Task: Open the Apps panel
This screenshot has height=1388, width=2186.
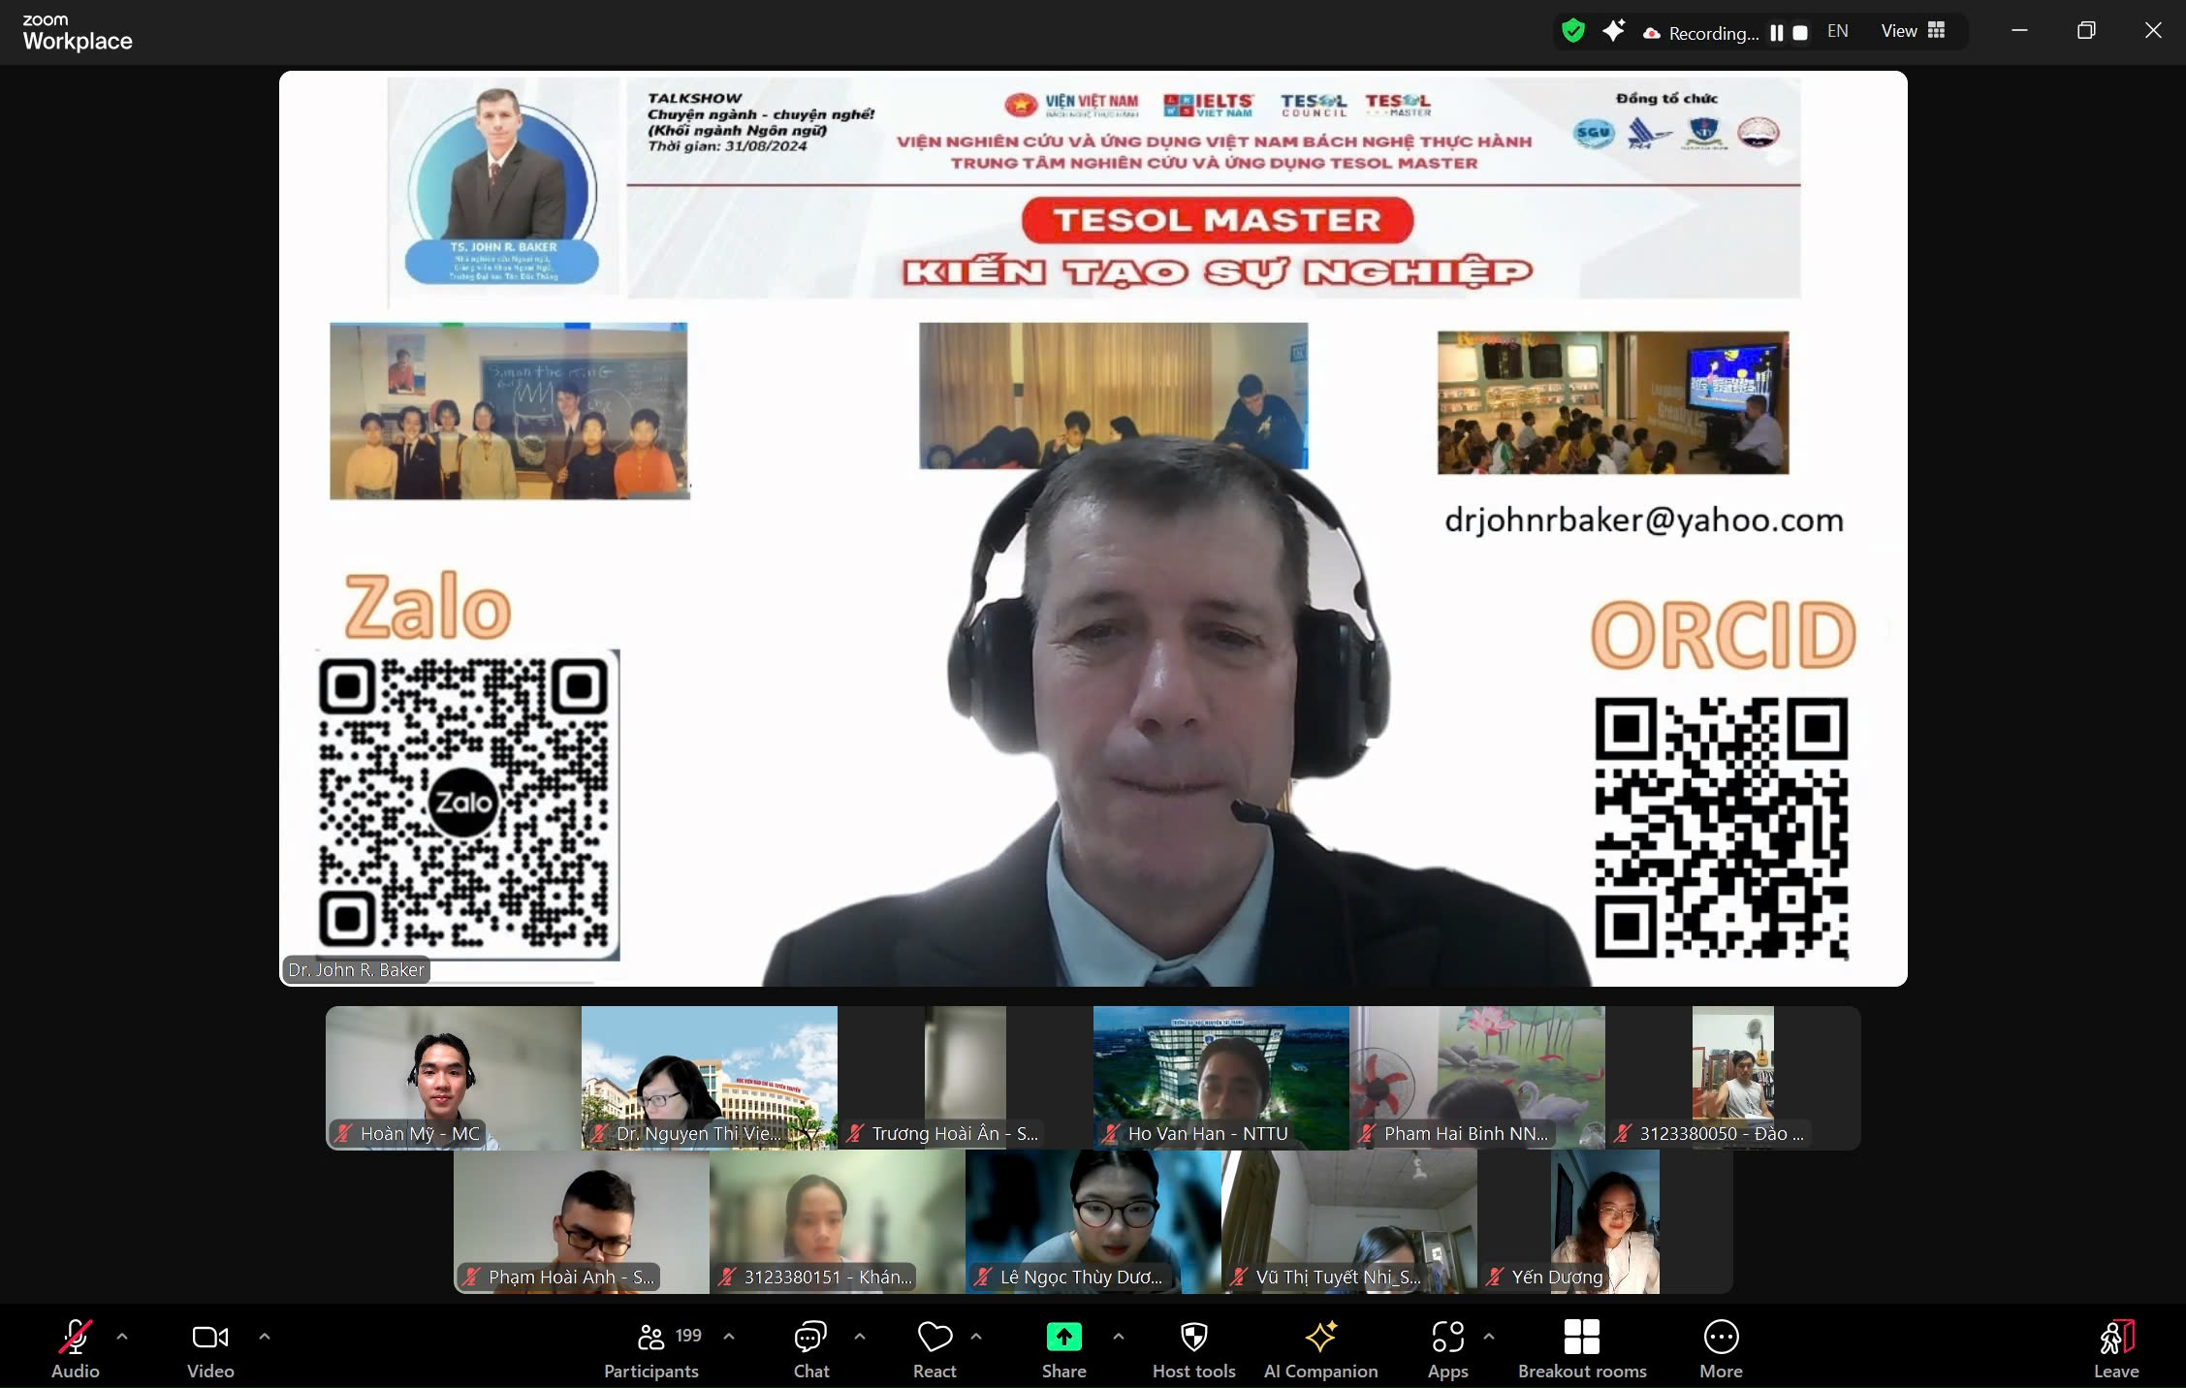Action: [1448, 1348]
